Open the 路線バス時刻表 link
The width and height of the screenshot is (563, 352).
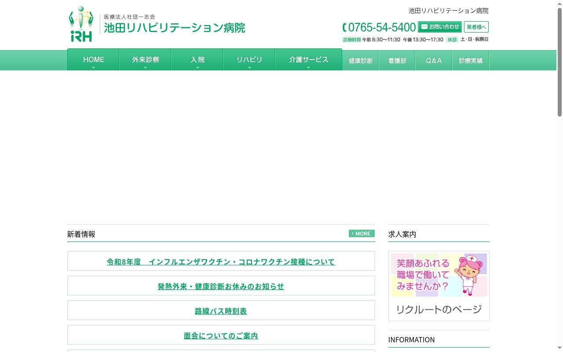coord(221,311)
